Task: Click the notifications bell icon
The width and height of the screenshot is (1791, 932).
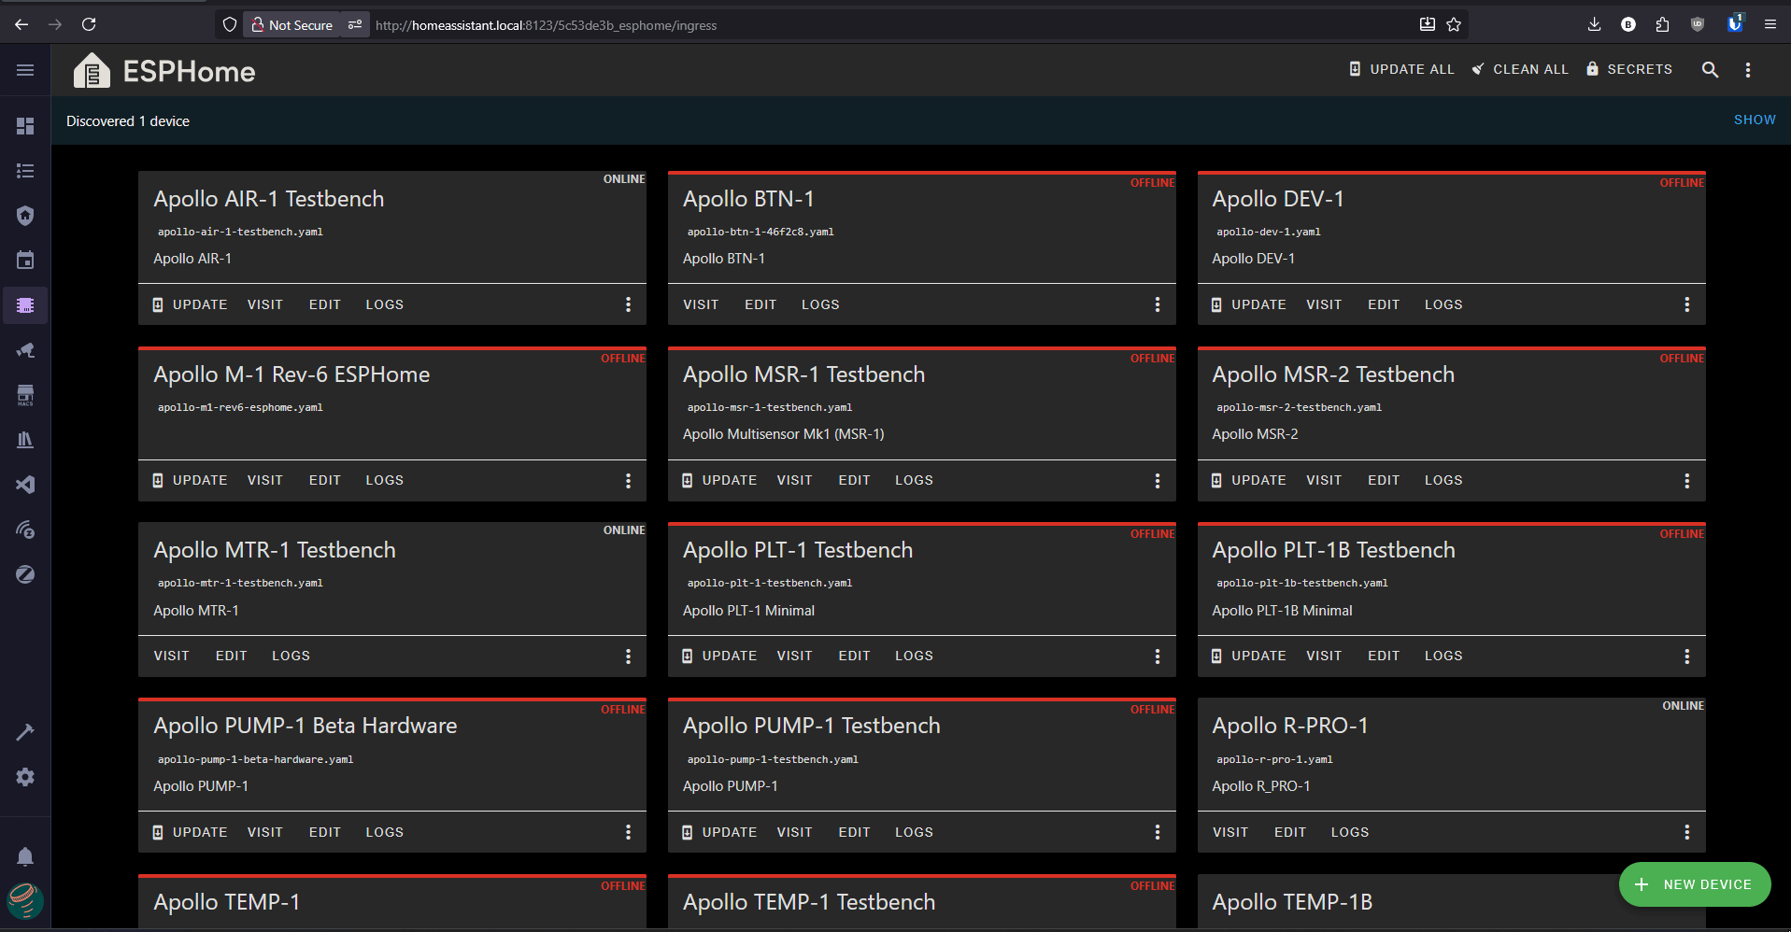Action: [x=25, y=856]
